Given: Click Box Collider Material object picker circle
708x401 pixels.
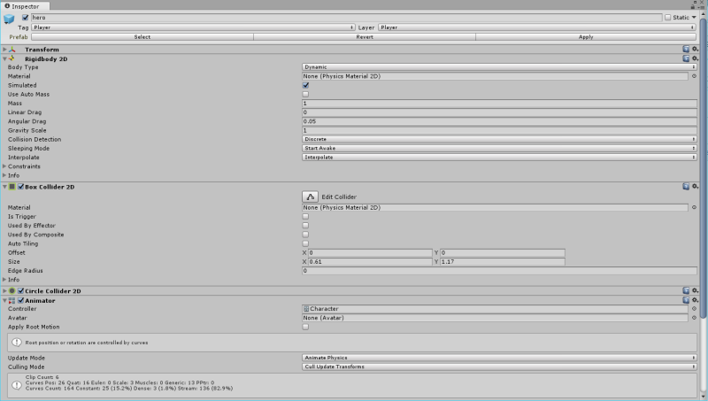Looking at the screenshot, I should pos(694,208).
